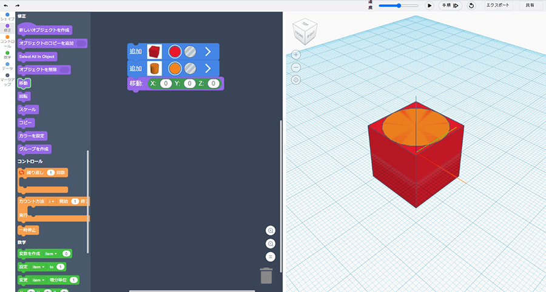Click the toggle oval on オブジェクトを削除 block

(64, 70)
